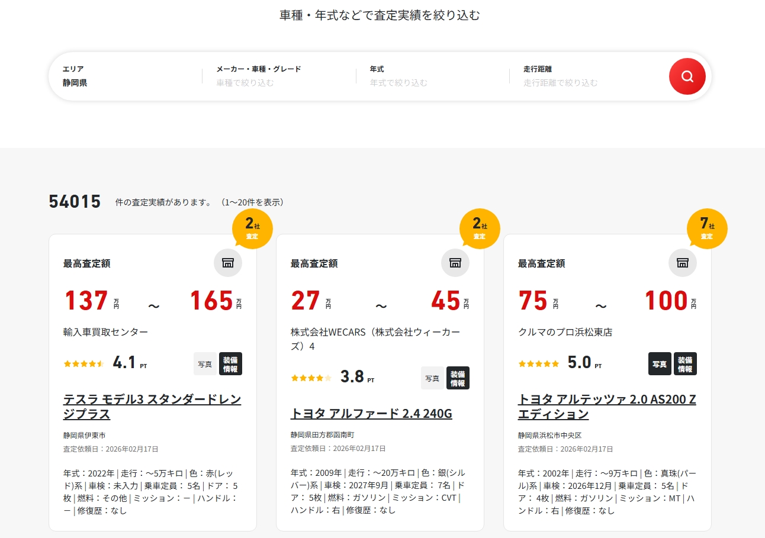
Task: Click 装備情報 button on Alphard card
Action: [x=458, y=378]
